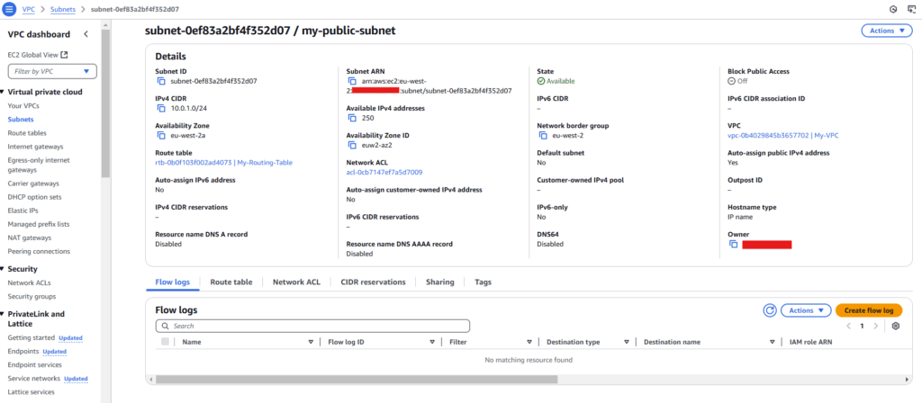Open NAT gateways in sidebar

click(x=30, y=237)
